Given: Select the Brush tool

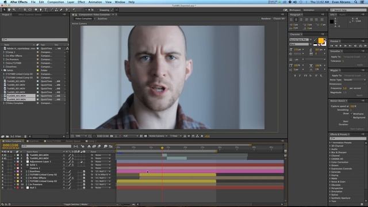Looking at the screenshot, I should 52,10.
